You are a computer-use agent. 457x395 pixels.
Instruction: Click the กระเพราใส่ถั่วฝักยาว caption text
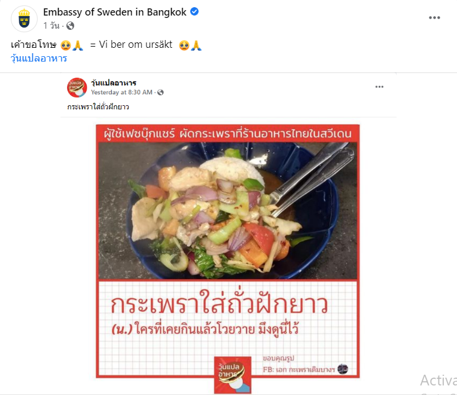(98, 107)
